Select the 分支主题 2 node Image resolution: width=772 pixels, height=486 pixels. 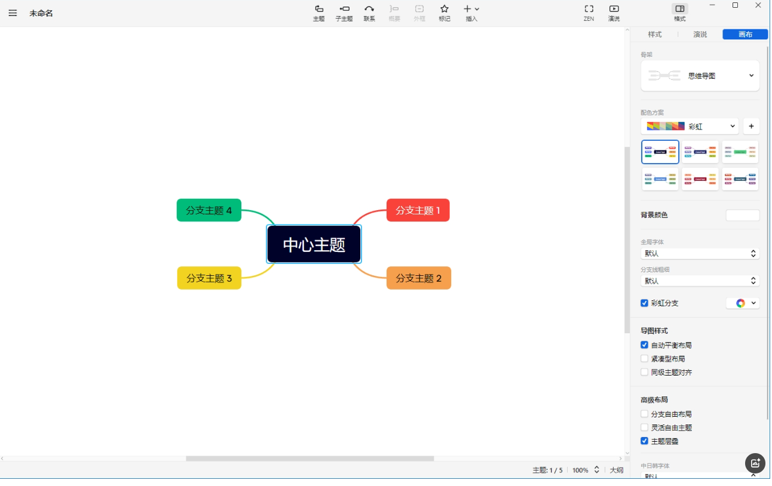point(418,278)
